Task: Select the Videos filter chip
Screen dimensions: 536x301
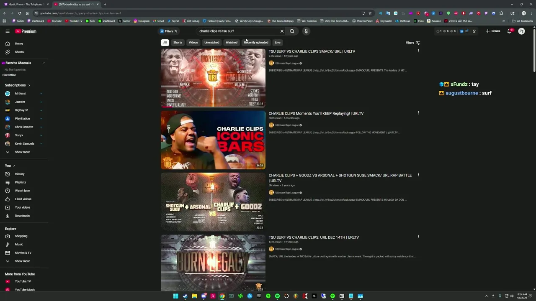Action: [193, 42]
